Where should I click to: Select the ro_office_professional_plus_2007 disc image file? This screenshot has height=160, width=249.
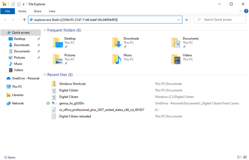[101, 110]
